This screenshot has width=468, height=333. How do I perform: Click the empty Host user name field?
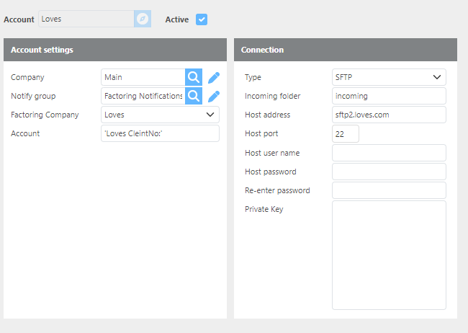[x=388, y=153]
